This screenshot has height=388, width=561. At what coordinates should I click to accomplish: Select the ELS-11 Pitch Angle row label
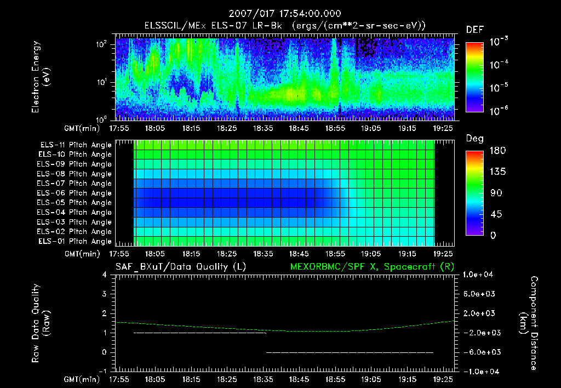[x=76, y=145]
